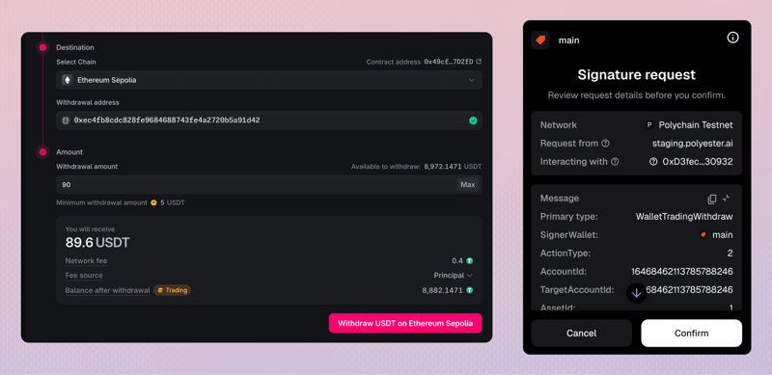Click the Amount step completed marker
Image resolution: width=772 pixels, height=375 pixels.
coord(42,152)
